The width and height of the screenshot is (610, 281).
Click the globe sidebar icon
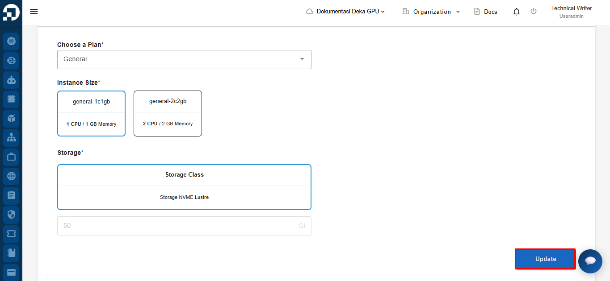pos(11,176)
